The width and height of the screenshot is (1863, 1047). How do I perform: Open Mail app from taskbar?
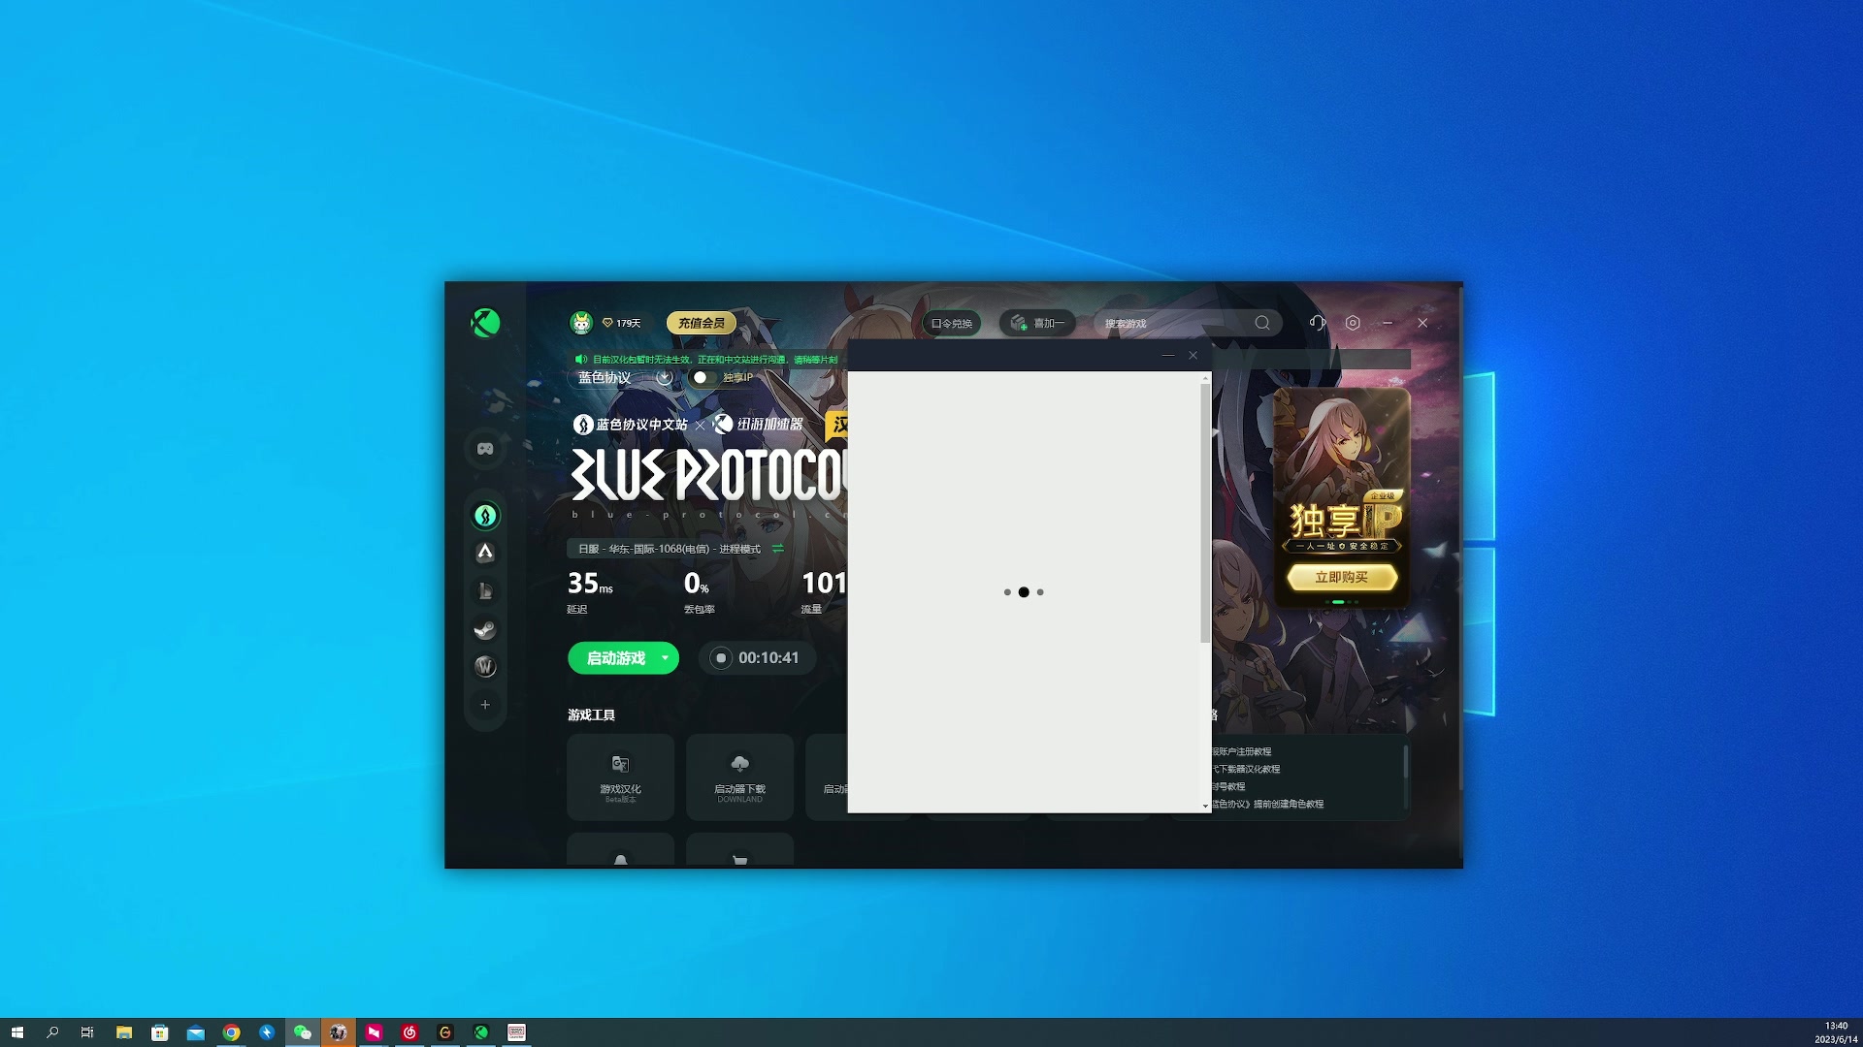pos(196,1032)
